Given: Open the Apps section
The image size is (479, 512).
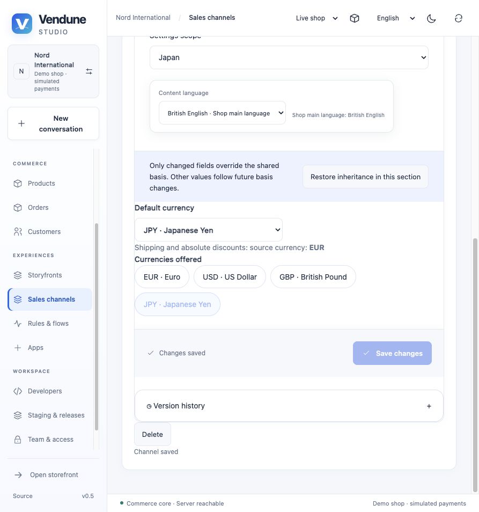Looking at the screenshot, I should 50,348.
